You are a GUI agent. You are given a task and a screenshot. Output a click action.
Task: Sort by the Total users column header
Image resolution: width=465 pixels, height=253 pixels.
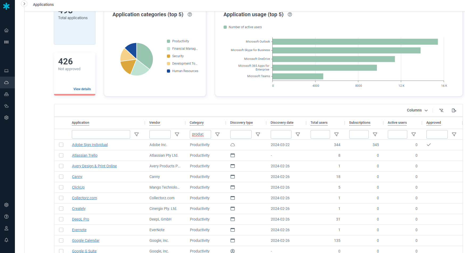click(319, 123)
